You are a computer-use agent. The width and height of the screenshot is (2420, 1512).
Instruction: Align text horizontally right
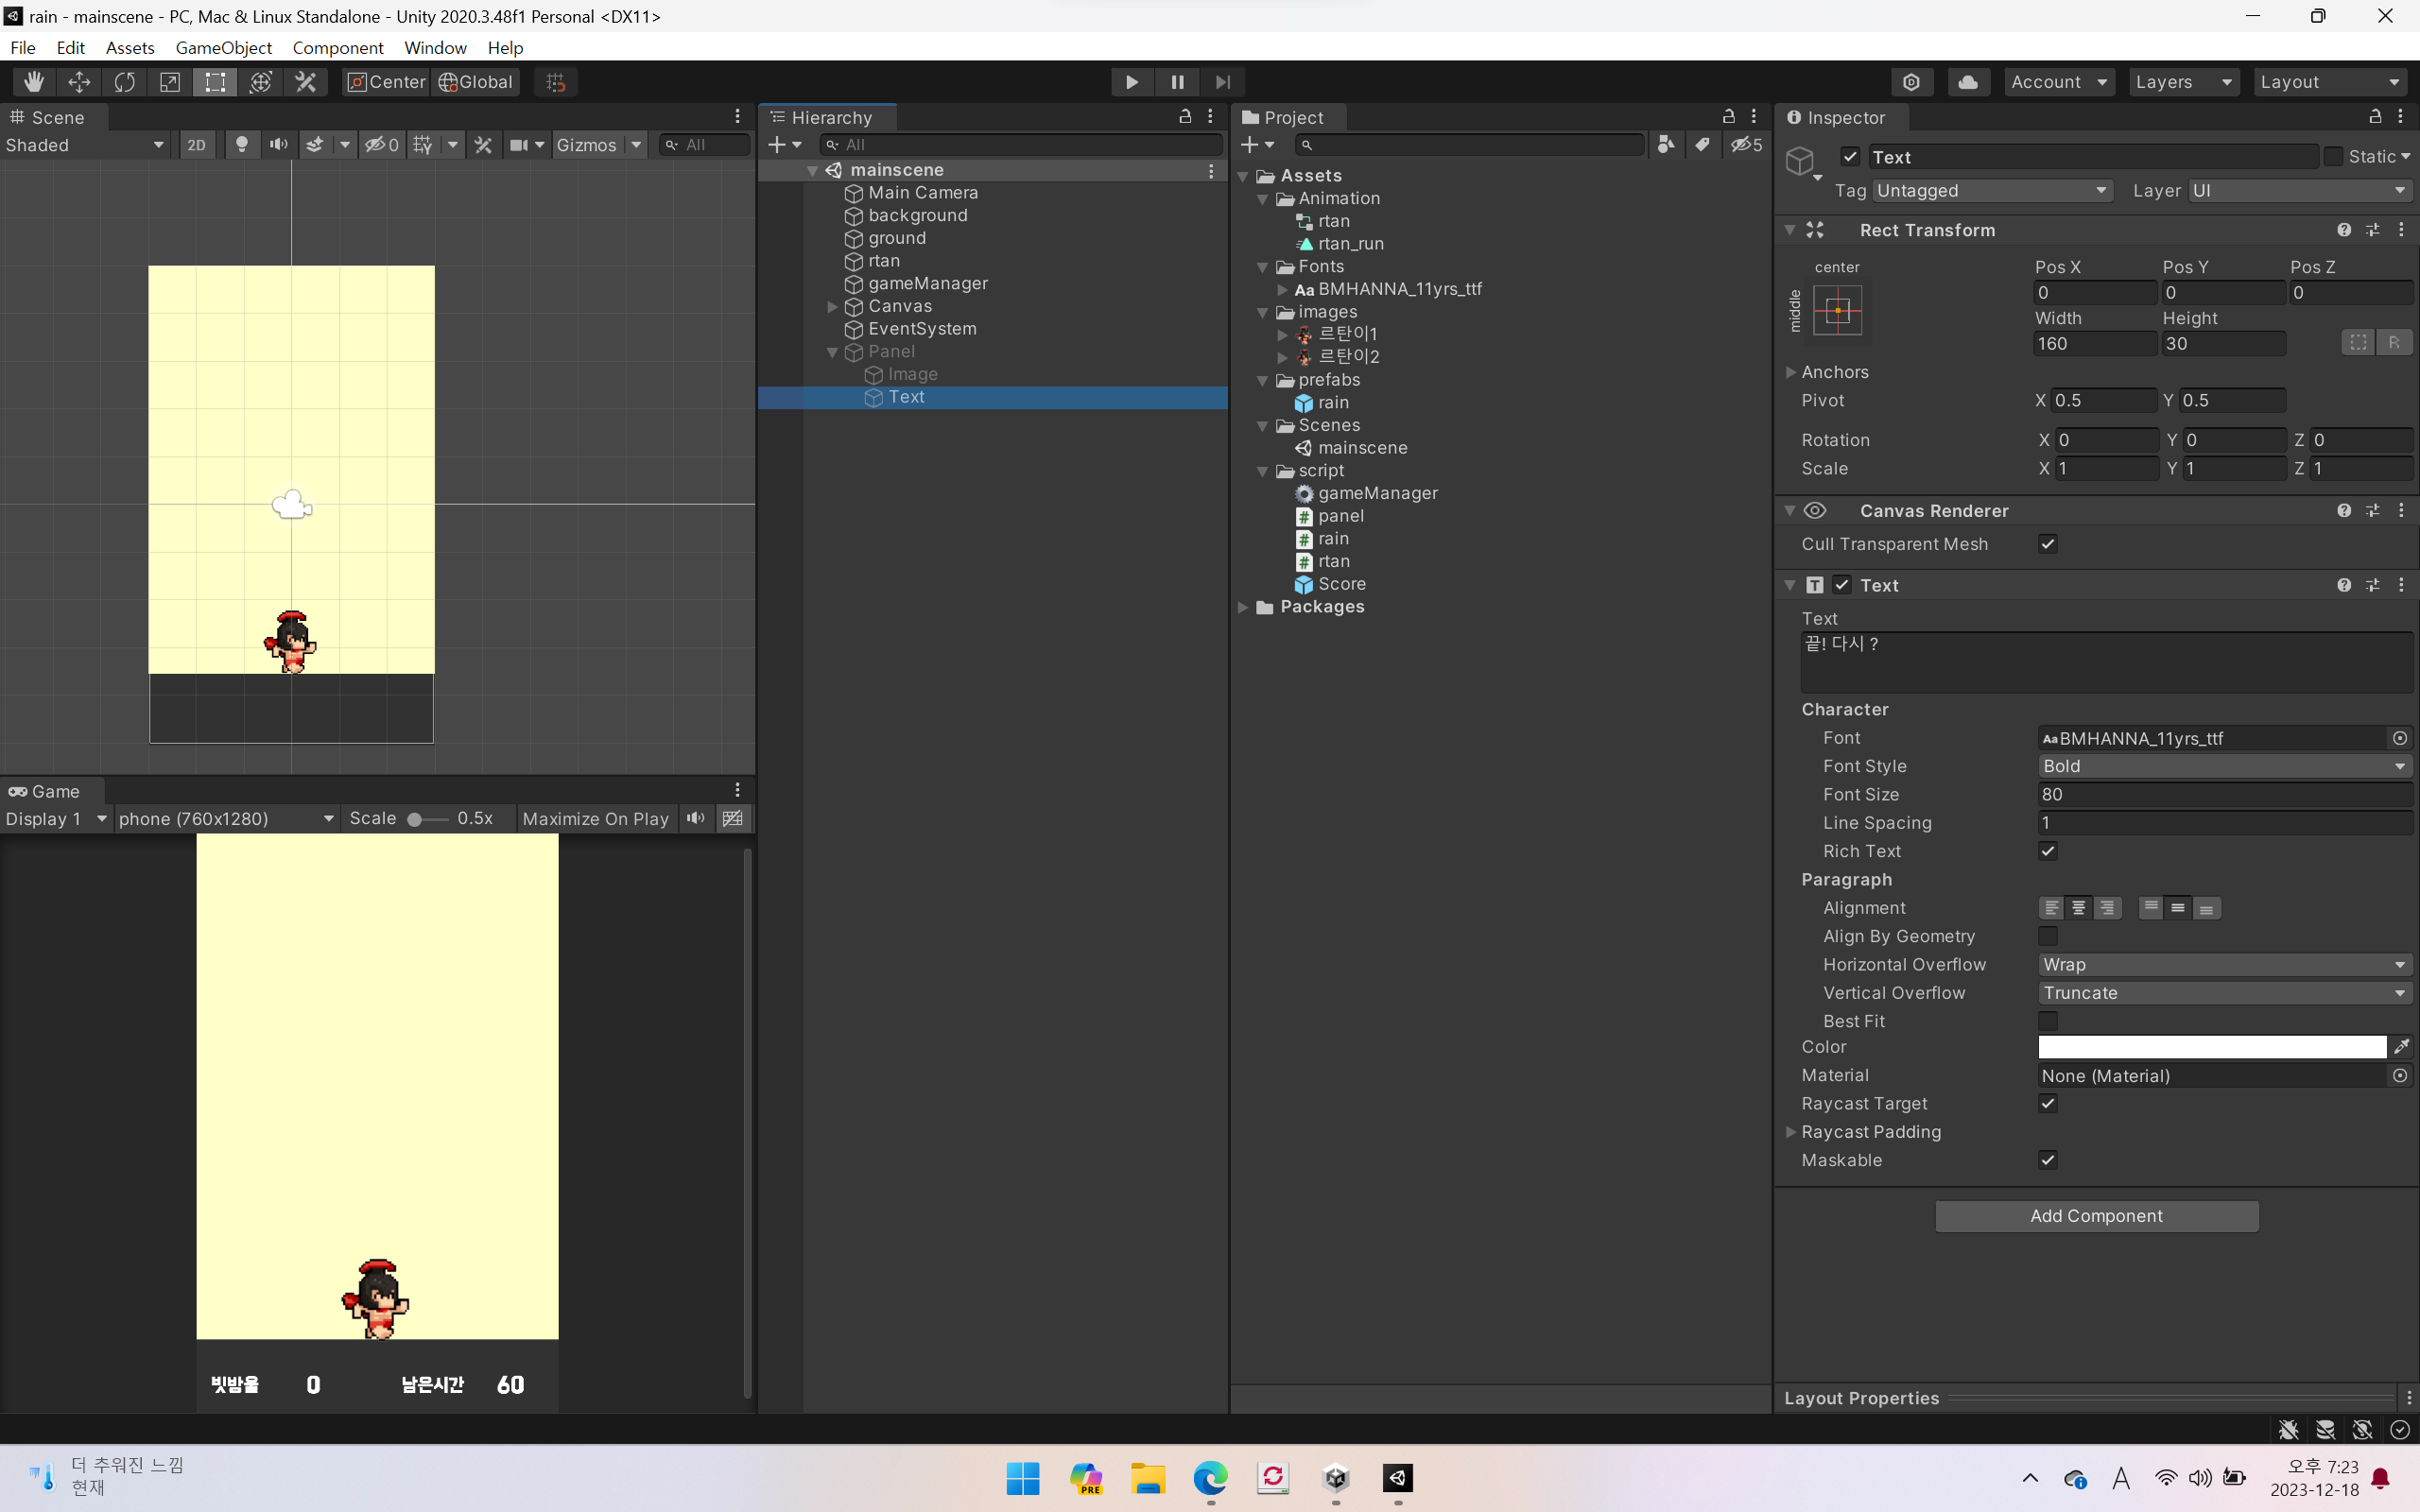(2107, 908)
